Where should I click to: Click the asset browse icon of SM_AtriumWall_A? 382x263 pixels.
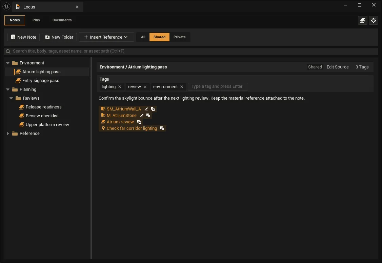click(103, 109)
